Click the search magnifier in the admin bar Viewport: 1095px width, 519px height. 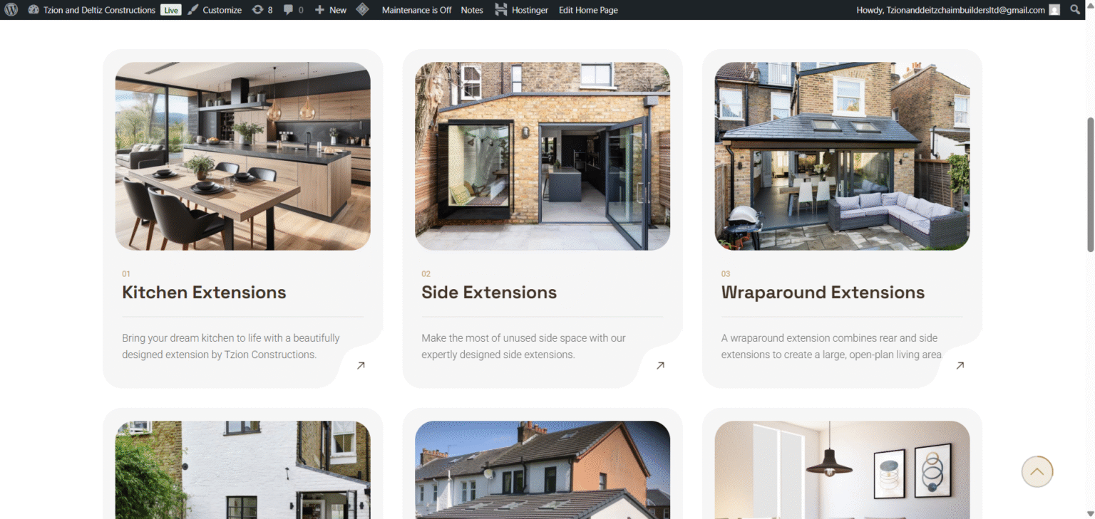(1075, 10)
